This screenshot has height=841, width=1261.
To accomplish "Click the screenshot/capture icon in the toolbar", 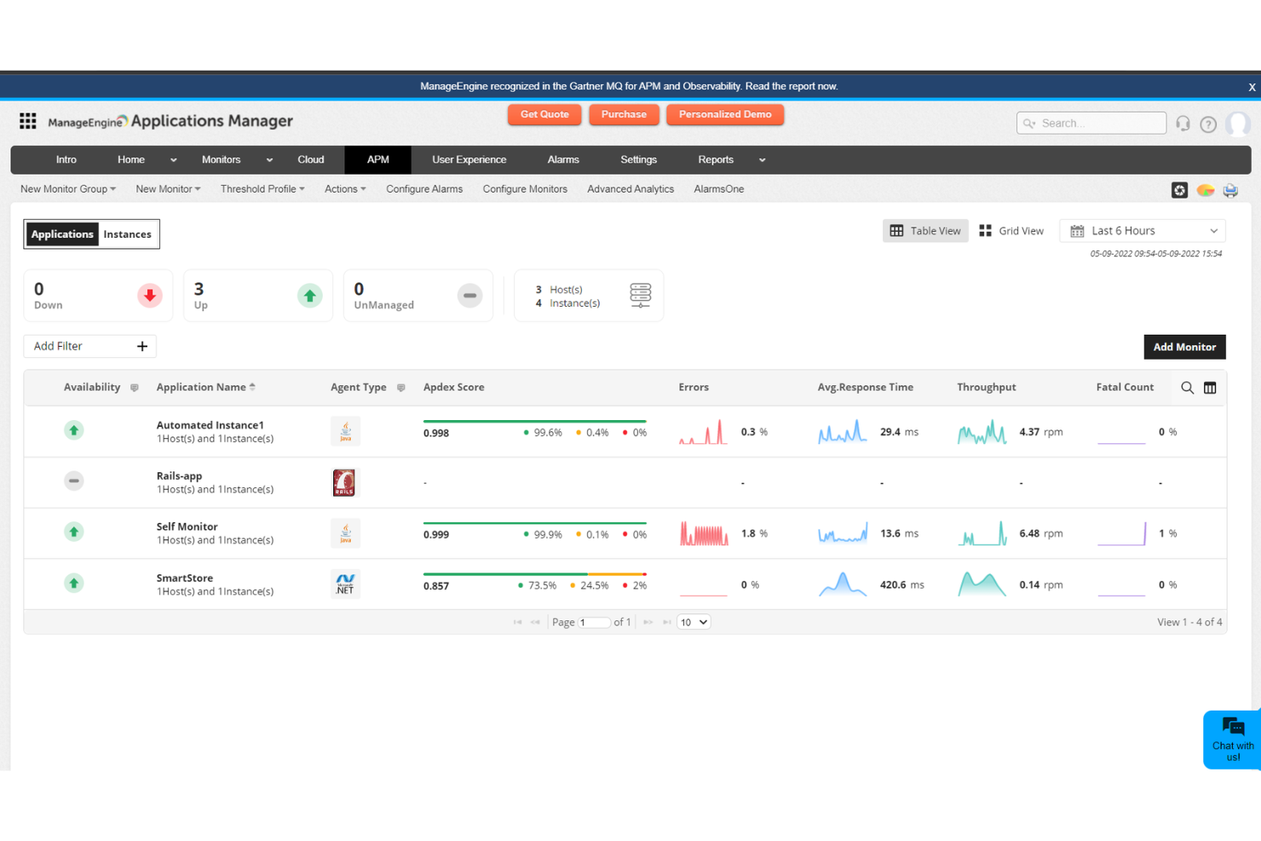I will point(1179,190).
